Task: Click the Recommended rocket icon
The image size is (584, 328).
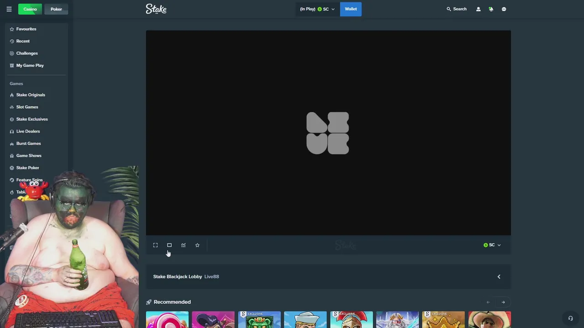Action: click(x=149, y=302)
